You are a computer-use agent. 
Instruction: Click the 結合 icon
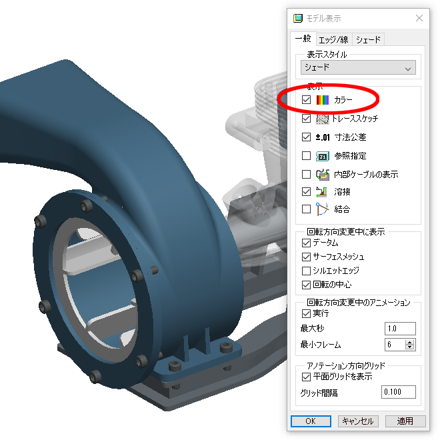323,209
